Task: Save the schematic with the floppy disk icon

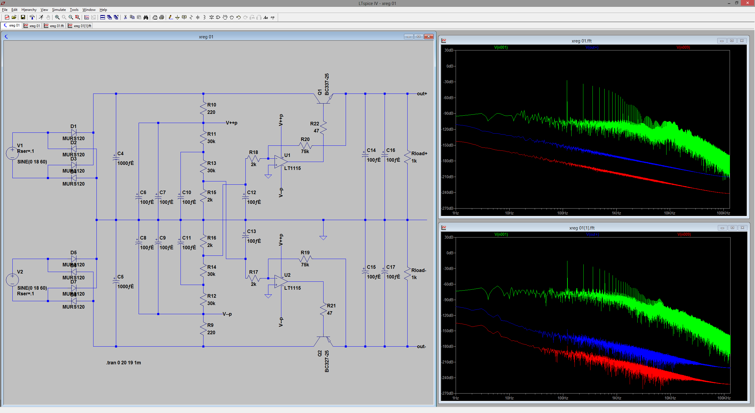Action: point(23,17)
